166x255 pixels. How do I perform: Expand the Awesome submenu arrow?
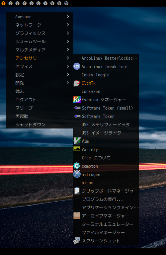(x=68, y=16)
